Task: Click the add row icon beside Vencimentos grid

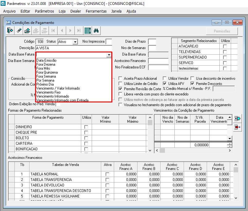Action: tap(237, 119)
